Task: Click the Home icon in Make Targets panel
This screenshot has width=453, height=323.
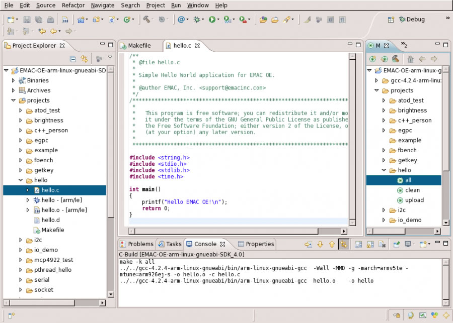Action: (x=411, y=59)
